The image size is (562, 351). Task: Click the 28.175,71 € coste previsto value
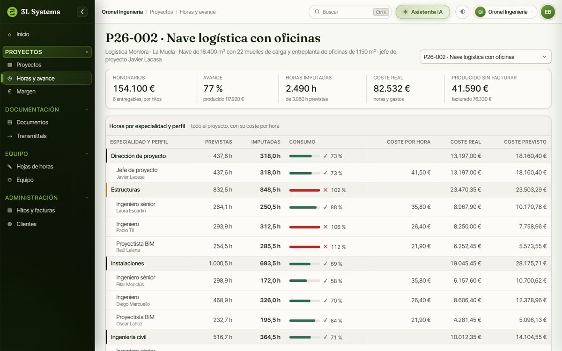(531, 263)
